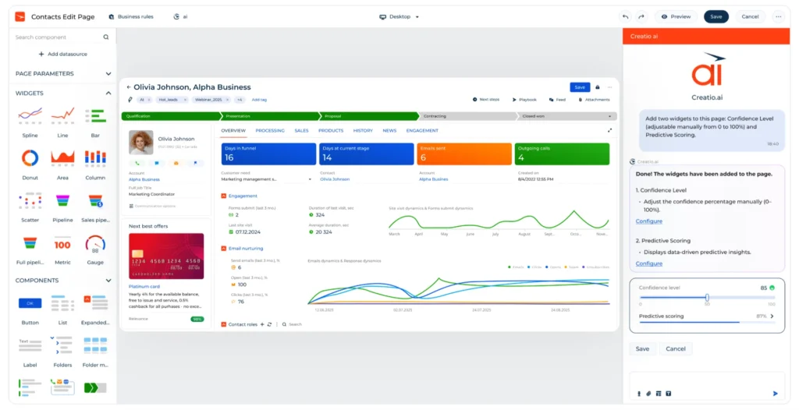Screen dimensions: 799x410
Task: Select the Gauge widget
Action: [95, 249]
